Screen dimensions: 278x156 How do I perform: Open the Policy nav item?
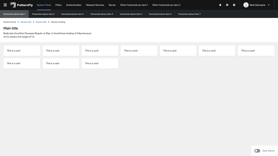tap(58, 5)
